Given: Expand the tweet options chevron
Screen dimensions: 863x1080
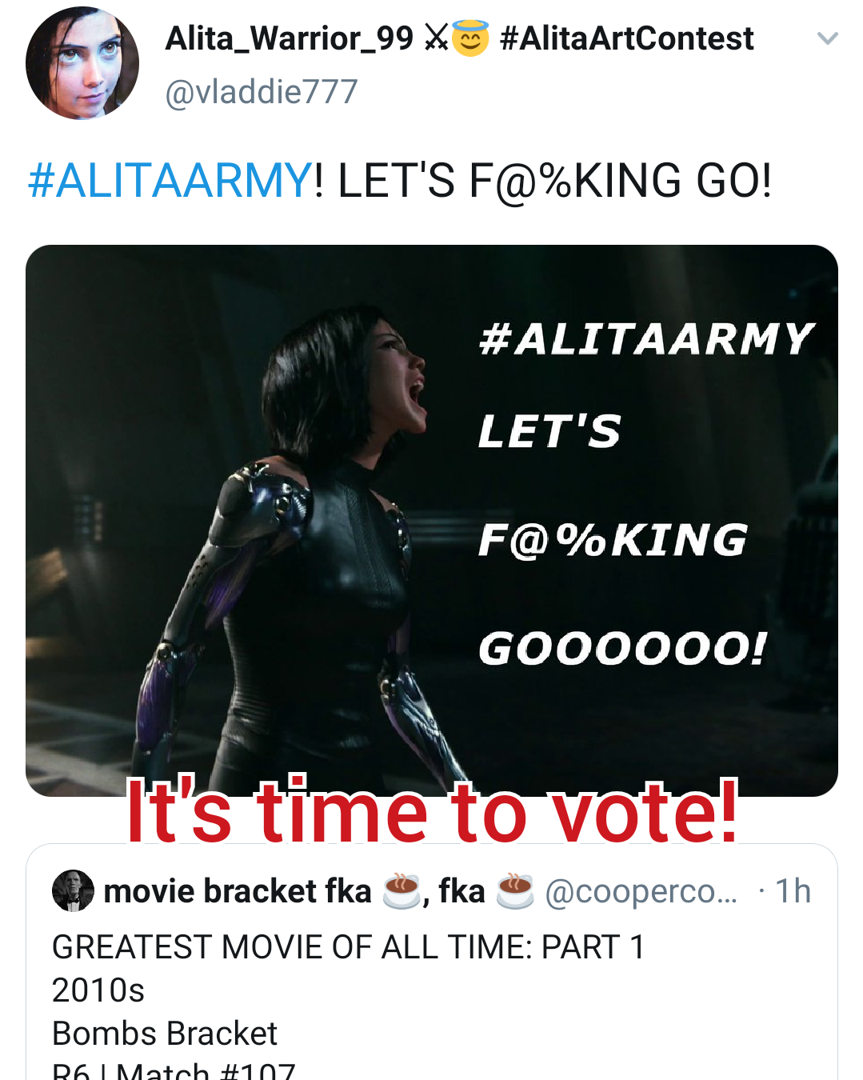Looking at the screenshot, I should click(827, 38).
